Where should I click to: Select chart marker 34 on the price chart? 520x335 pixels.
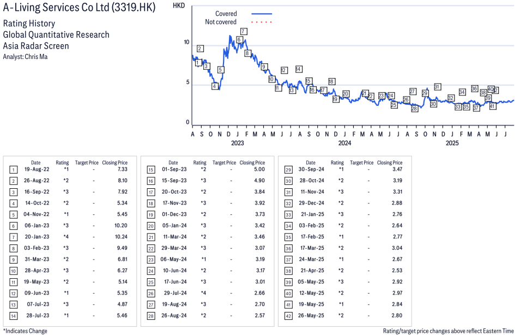pyautogui.click(x=462, y=92)
